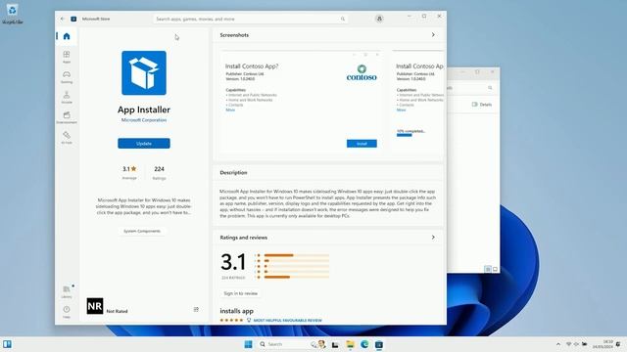This screenshot has height=352, width=627.
Task: Click the Not Rated label
Action: (x=117, y=311)
